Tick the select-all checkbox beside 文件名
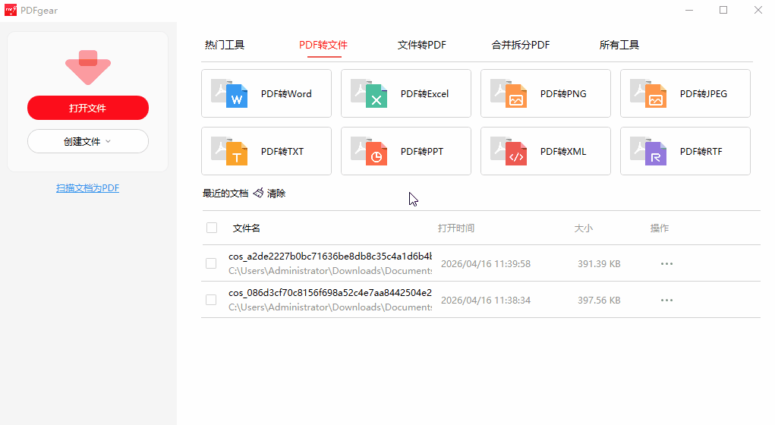This screenshot has height=425, width=775. pos(212,228)
